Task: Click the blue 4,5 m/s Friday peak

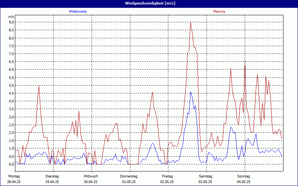Action: pyautogui.click(x=190, y=92)
